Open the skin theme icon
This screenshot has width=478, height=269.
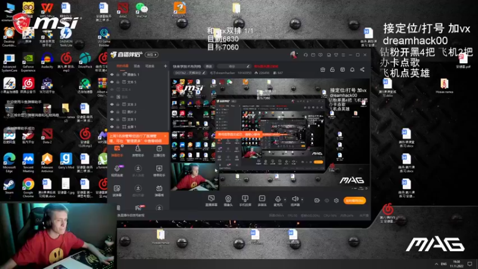coord(336,55)
